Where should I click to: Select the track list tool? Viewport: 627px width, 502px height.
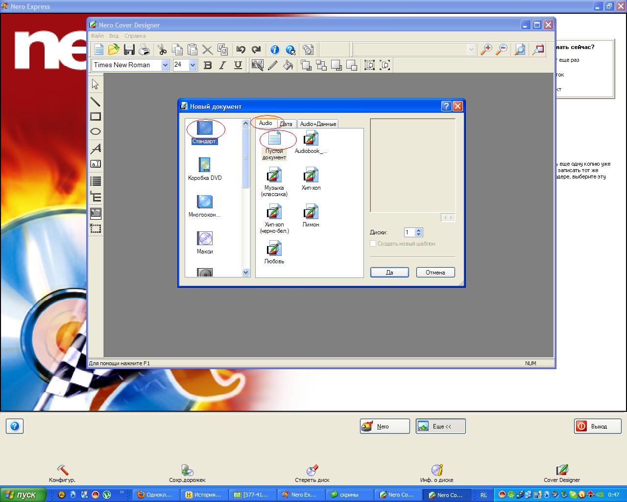(x=96, y=181)
